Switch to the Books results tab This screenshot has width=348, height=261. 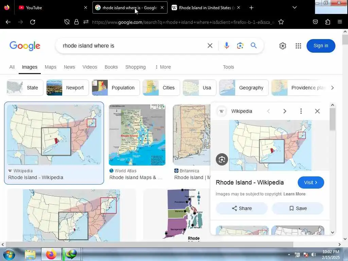(111, 67)
